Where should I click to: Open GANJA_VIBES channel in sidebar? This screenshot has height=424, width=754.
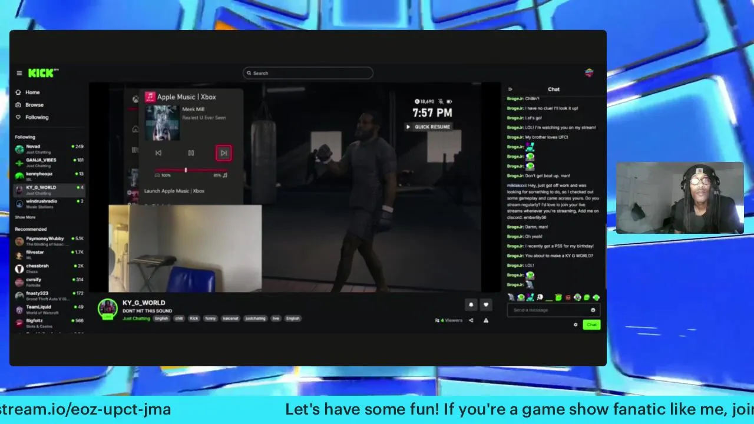pos(49,163)
